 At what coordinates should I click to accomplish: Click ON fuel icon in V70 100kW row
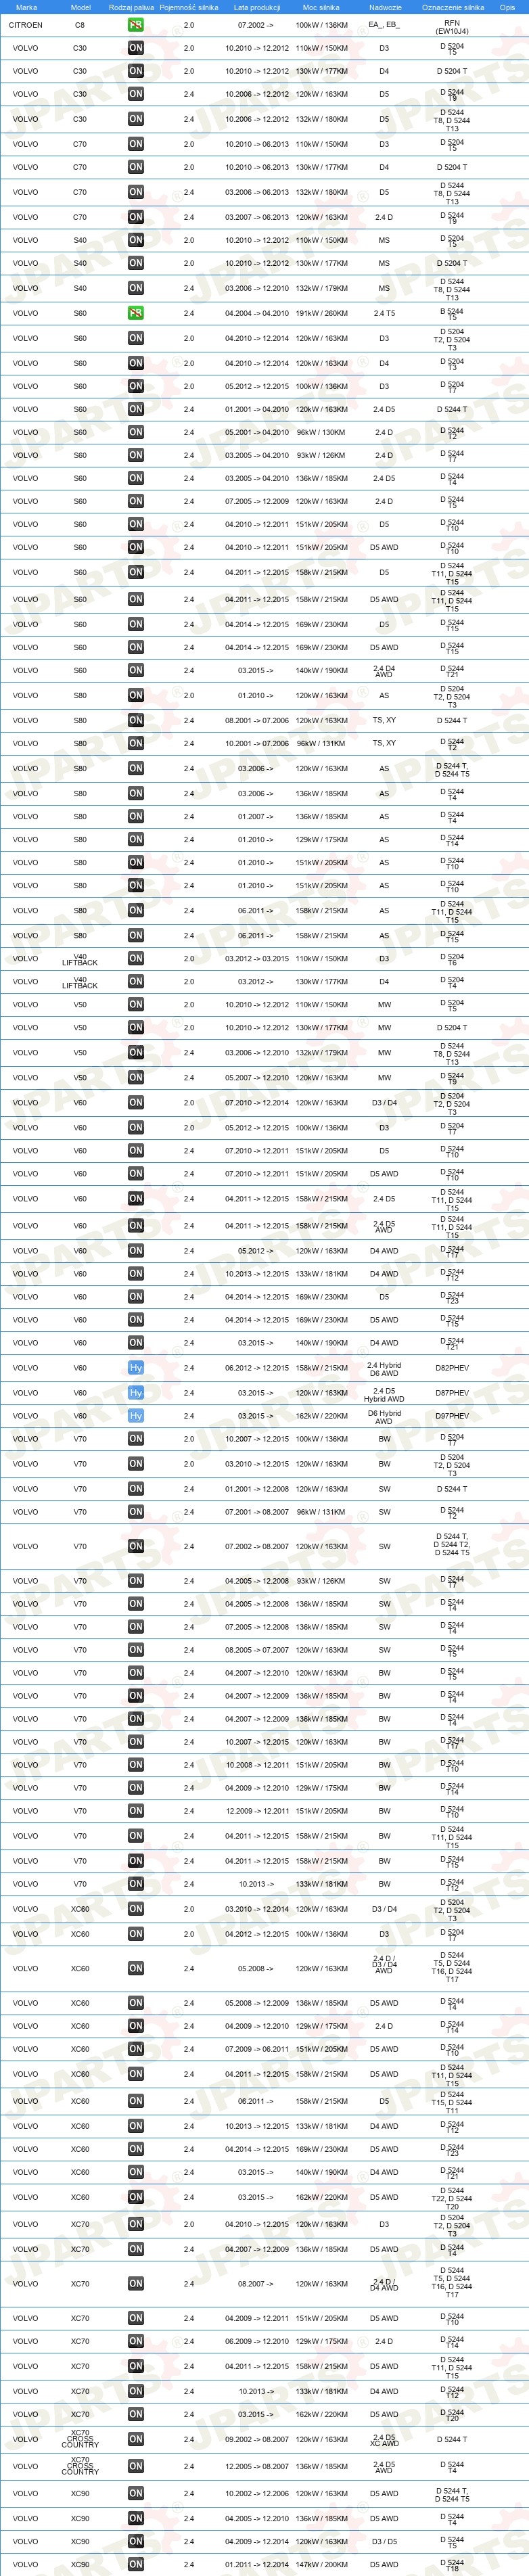pos(135,1439)
